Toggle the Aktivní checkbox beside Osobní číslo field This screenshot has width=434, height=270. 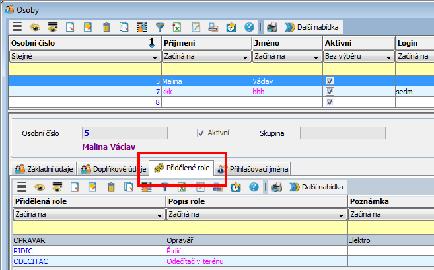(x=201, y=133)
